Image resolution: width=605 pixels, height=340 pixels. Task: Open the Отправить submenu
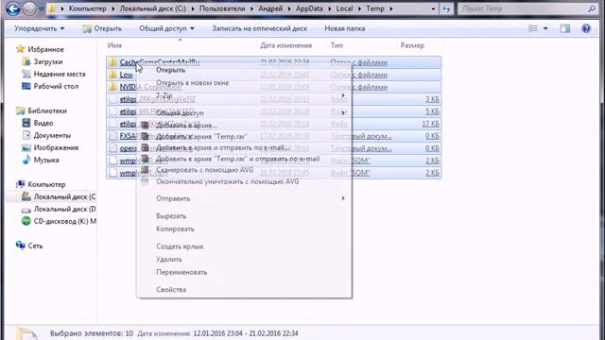click(x=244, y=198)
